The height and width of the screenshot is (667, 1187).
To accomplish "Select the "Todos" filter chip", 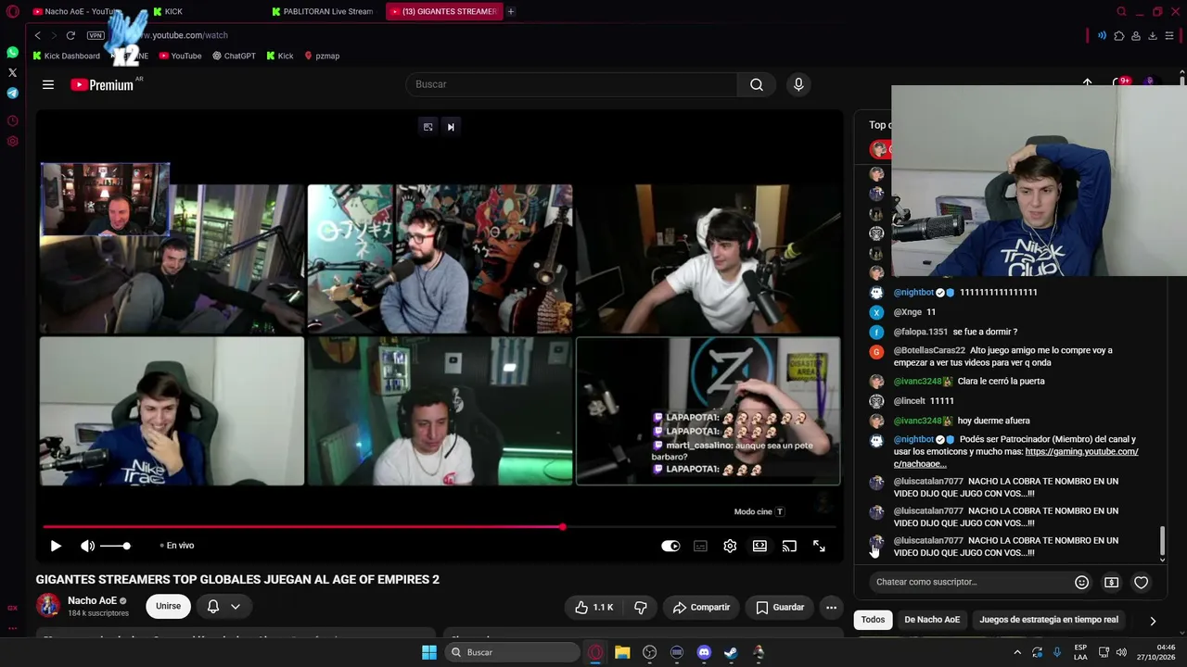I will 873,620.
